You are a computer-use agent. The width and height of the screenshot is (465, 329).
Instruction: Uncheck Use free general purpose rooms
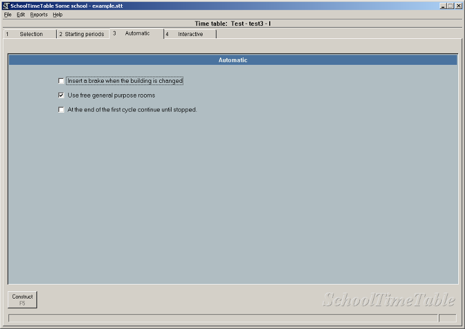(x=61, y=95)
